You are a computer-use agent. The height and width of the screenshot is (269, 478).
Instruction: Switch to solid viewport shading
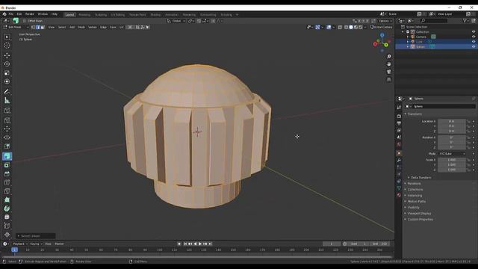click(x=351, y=27)
